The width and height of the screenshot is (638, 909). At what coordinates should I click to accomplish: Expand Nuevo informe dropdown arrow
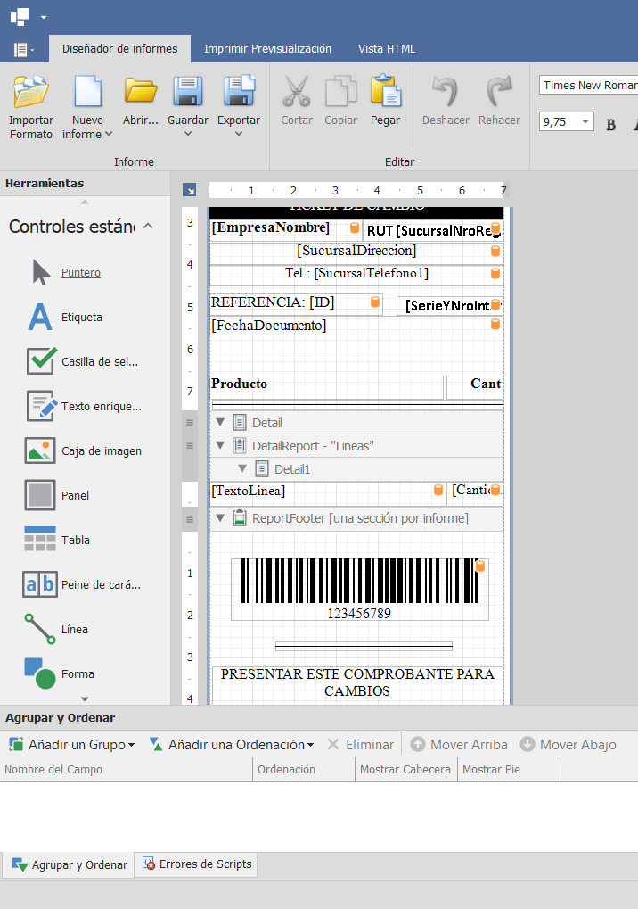[x=108, y=134]
